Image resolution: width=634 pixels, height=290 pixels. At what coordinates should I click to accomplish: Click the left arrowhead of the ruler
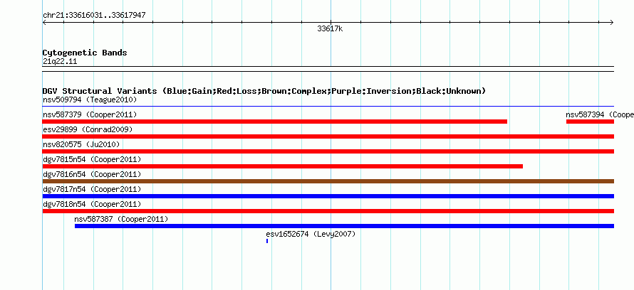pyautogui.click(x=44, y=23)
